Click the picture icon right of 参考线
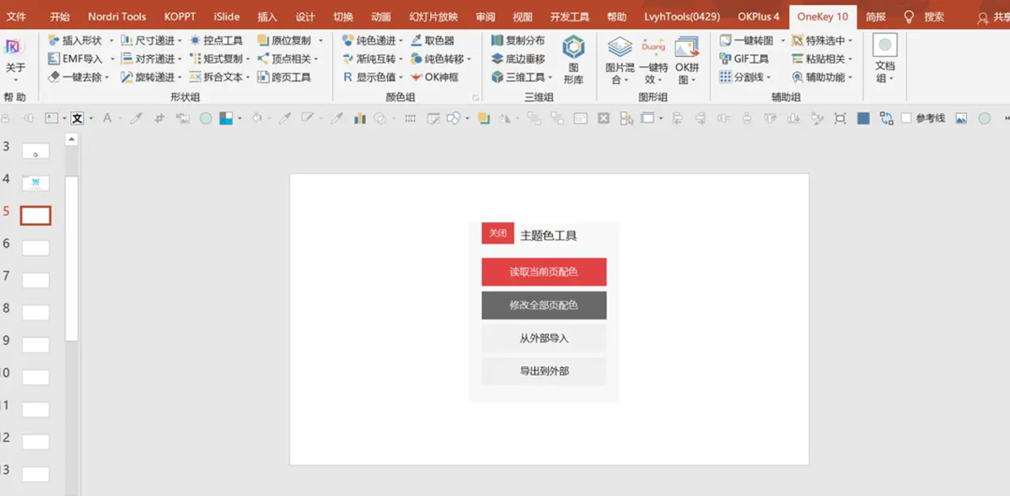 (961, 119)
